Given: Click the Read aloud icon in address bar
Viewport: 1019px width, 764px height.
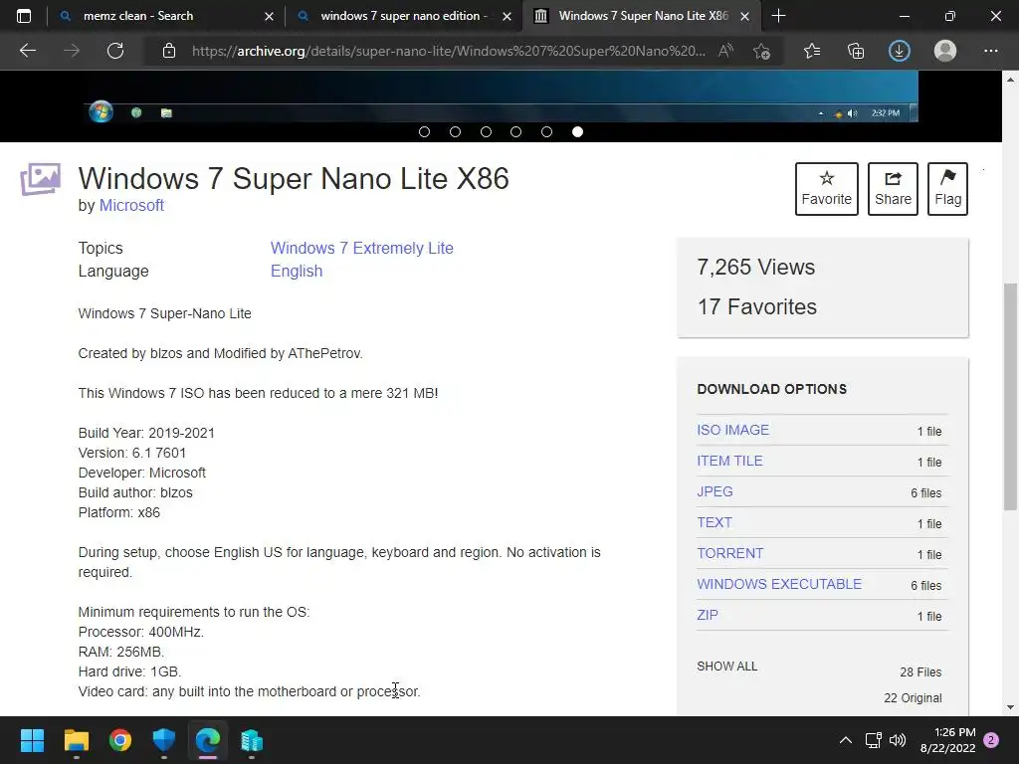Looking at the screenshot, I should (x=725, y=51).
